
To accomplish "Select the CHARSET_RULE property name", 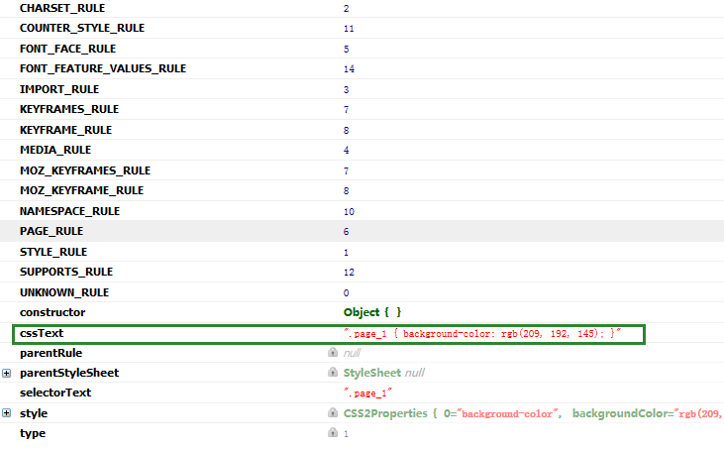I will 60,8.
